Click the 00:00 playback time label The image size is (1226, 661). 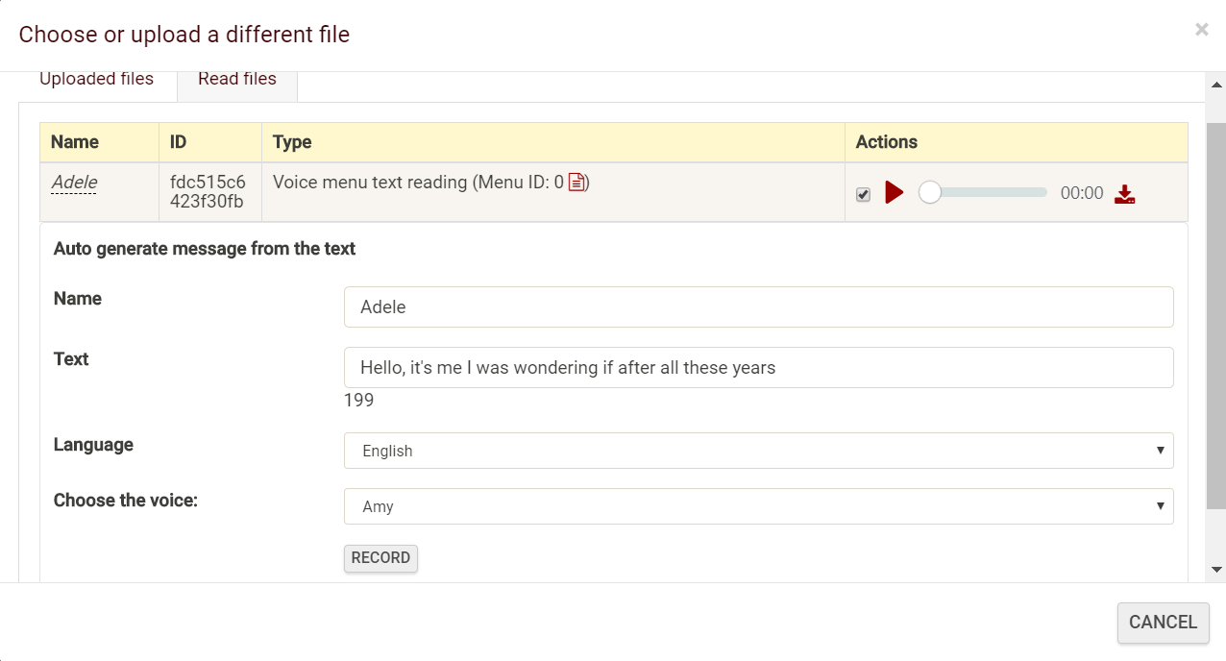pyautogui.click(x=1082, y=194)
